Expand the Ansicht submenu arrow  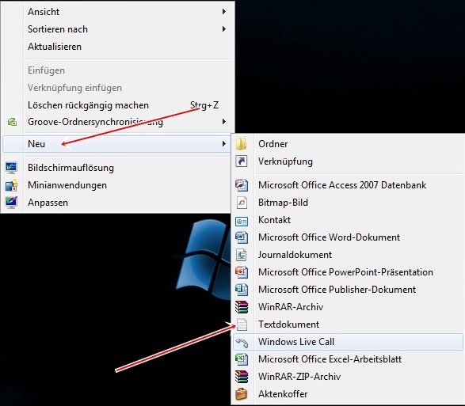pyautogui.click(x=224, y=12)
